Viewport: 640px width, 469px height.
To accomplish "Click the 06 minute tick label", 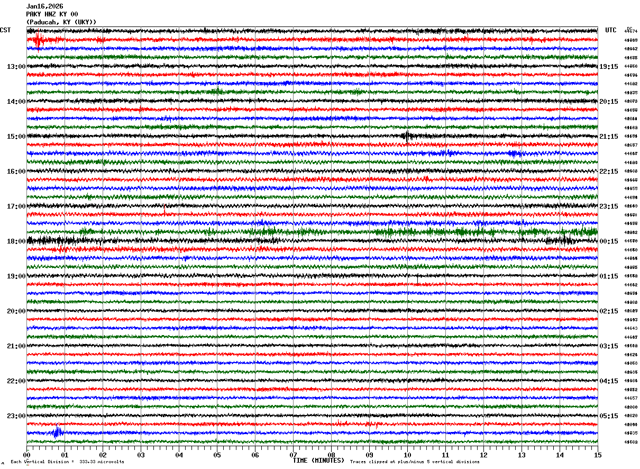I will (x=255, y=455).
